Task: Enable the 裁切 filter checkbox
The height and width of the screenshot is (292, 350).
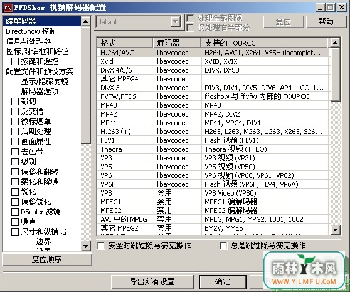Action: pos(15,102)
